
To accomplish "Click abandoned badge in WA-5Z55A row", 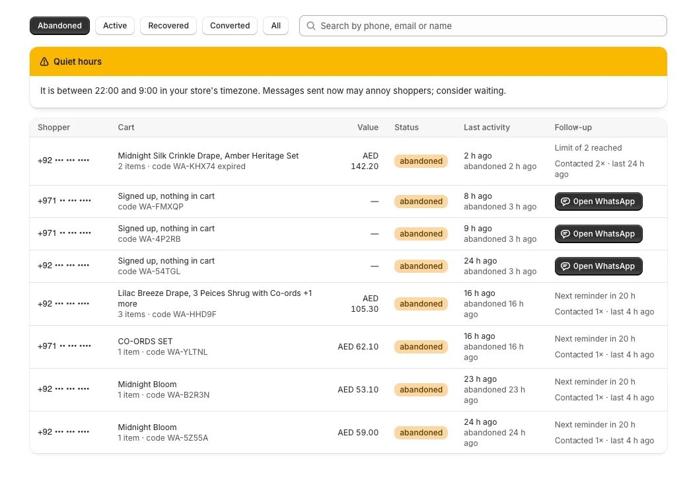I will click(421, 433).
